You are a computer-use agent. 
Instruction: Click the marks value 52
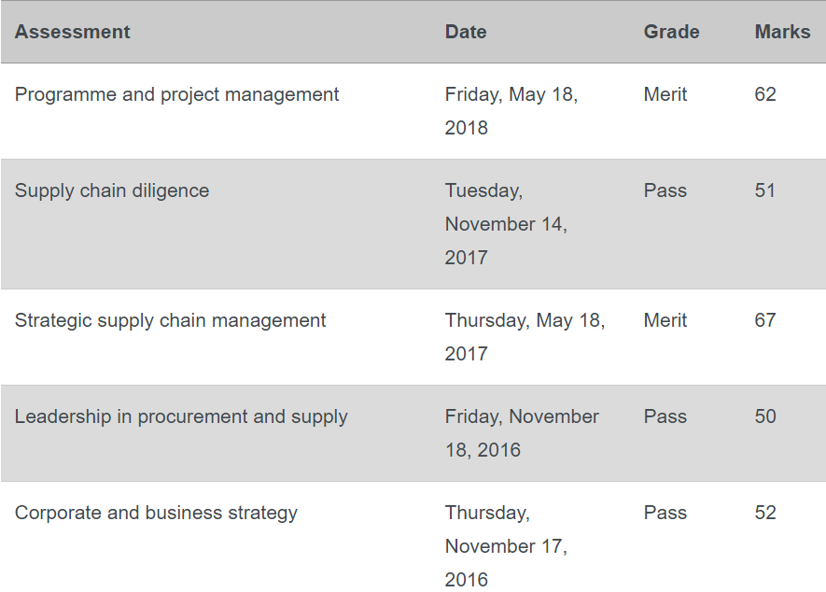[765, 513]
